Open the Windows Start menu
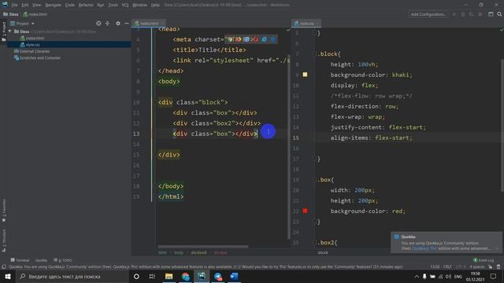Image resolution: width=504 pixels, height=283 pixels. click(8, 276)
